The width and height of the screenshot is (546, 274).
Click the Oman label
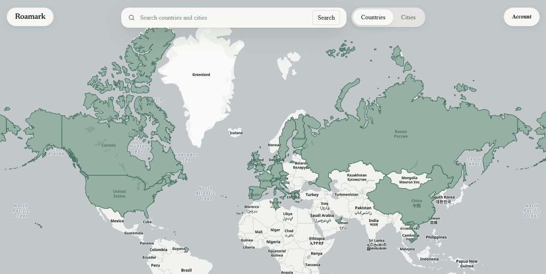coord(343,225)
